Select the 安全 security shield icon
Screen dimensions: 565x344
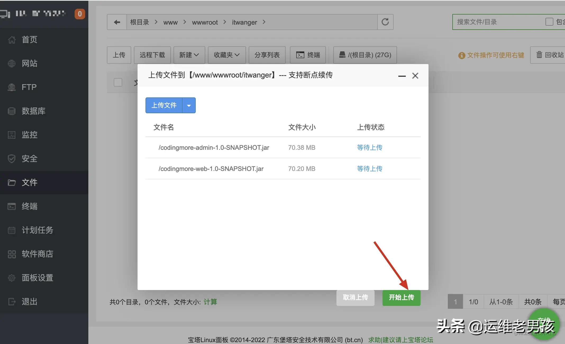[12, 159]
